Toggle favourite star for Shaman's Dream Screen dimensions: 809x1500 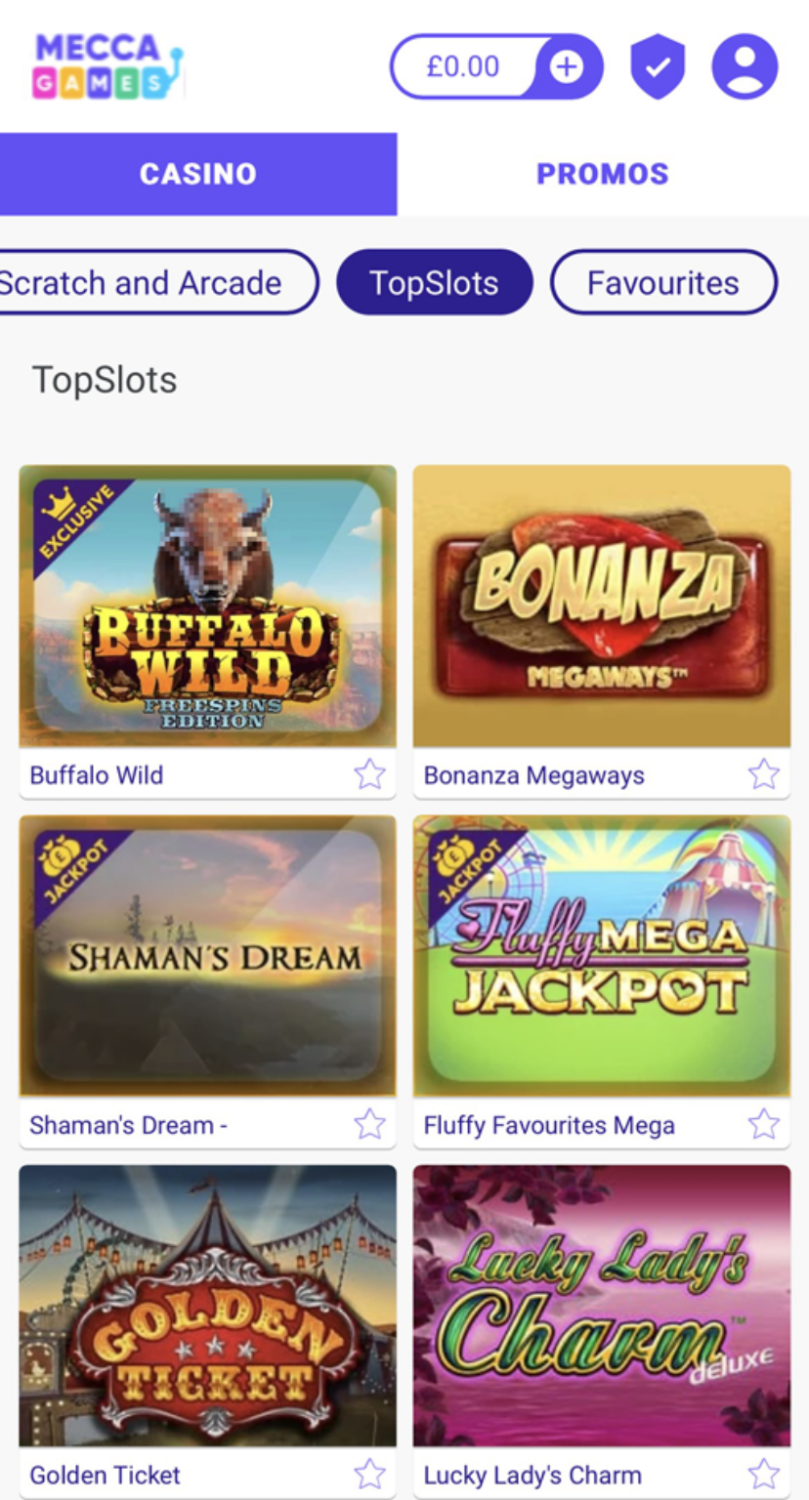(369, 1124)
